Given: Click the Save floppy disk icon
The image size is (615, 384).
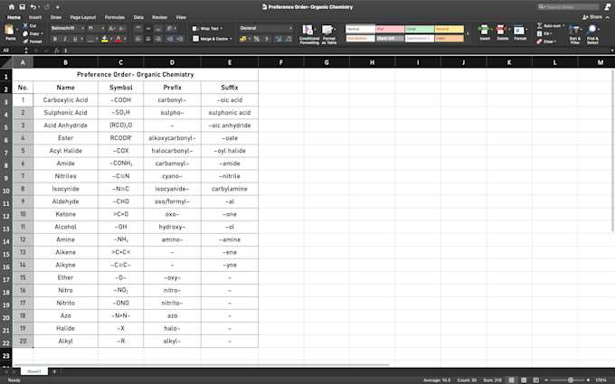Looking at the screenshot, I should [x=23, y=6].
